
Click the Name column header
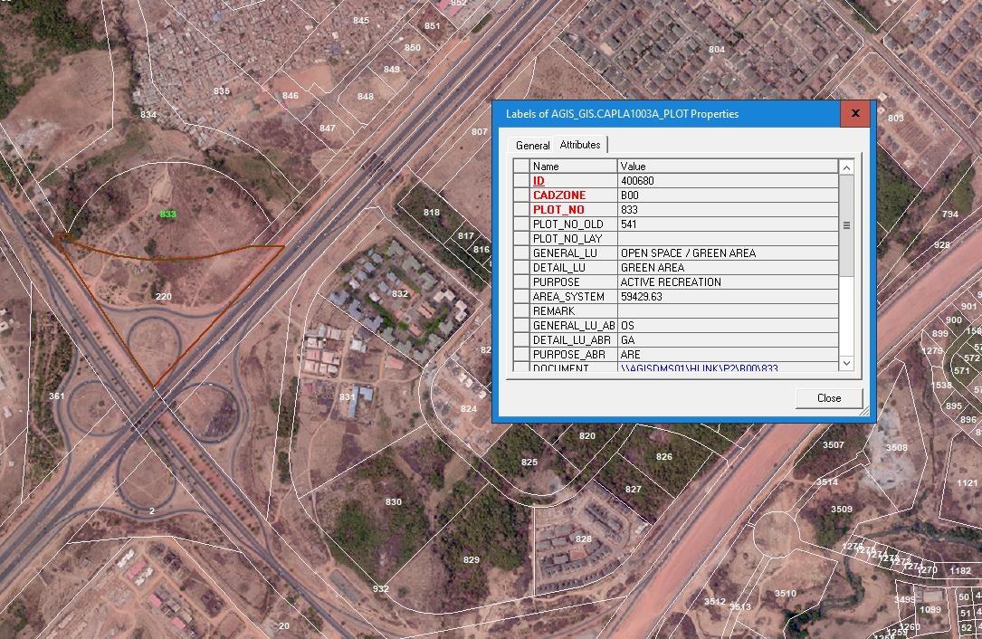(574, 167)
